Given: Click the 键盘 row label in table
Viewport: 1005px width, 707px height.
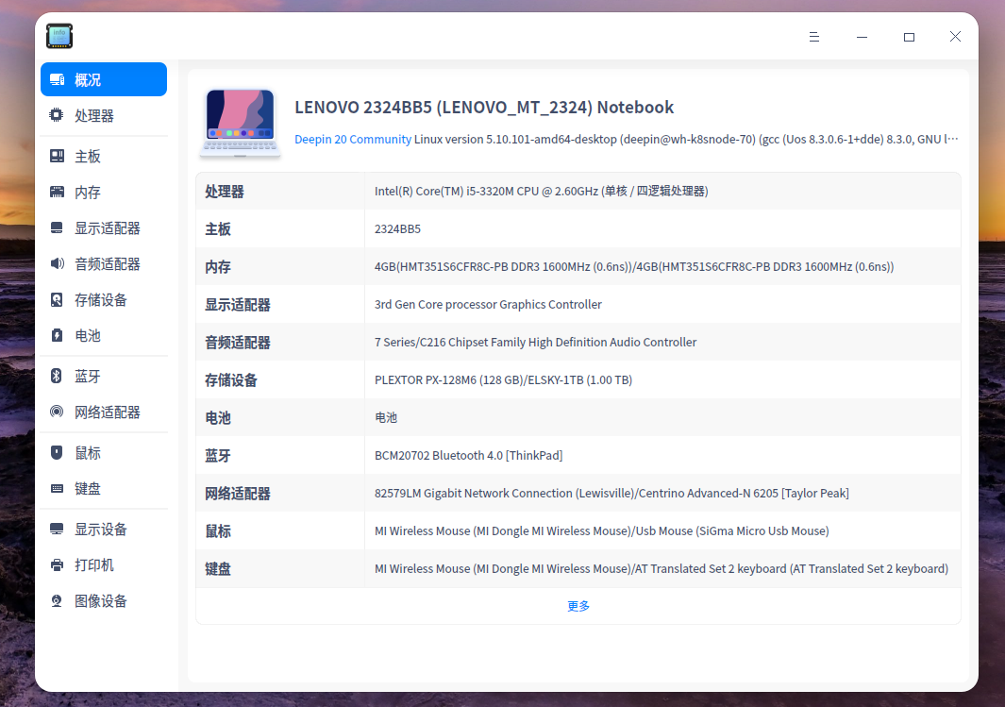Looking at the screenshot, I should tap(218, 569).
